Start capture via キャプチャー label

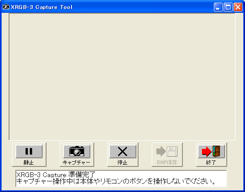[x=76, y=163]
